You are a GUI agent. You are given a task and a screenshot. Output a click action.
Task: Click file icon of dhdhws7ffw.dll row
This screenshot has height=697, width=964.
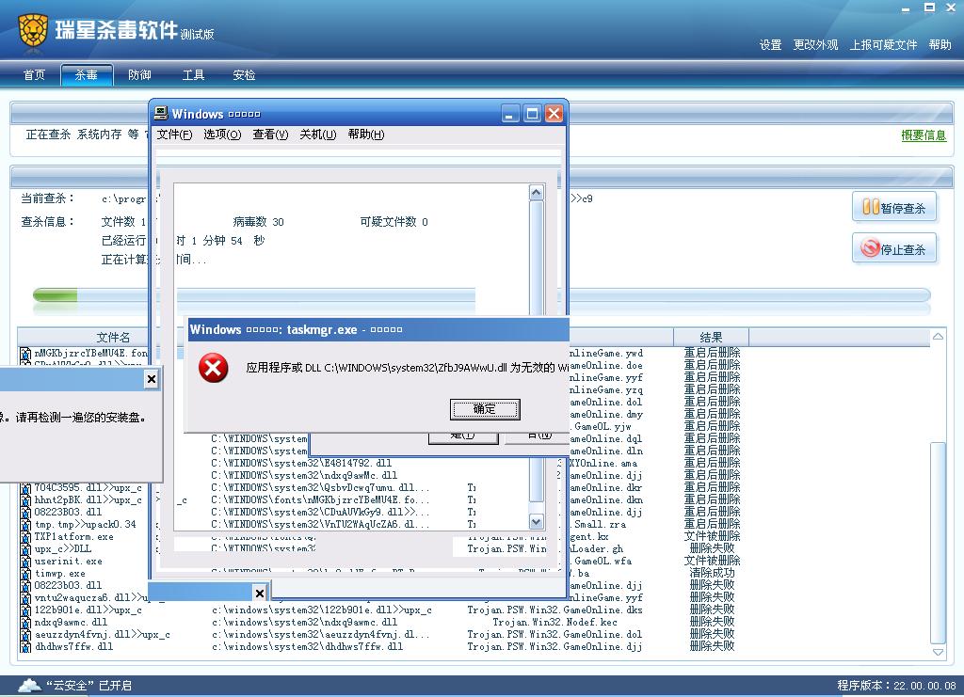click(25, 648)
